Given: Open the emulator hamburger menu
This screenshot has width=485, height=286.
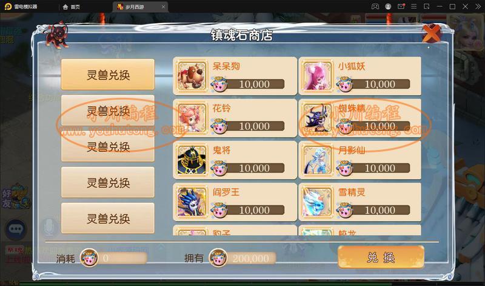Looking at the screenshot, I should tap(413, 7).
